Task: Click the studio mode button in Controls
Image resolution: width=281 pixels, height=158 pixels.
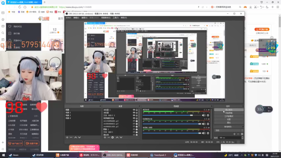Action: pos(229,116)
